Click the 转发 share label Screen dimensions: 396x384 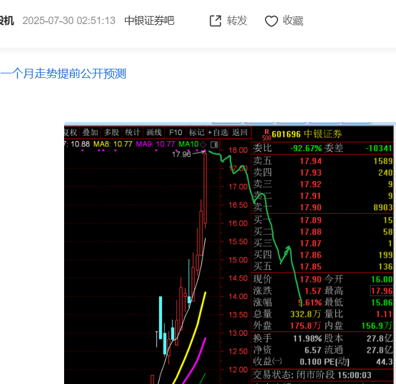(237, 21)
